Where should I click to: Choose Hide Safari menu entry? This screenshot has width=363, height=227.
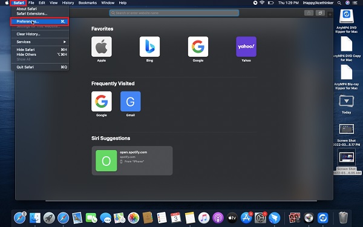click(x=40, y=50)
